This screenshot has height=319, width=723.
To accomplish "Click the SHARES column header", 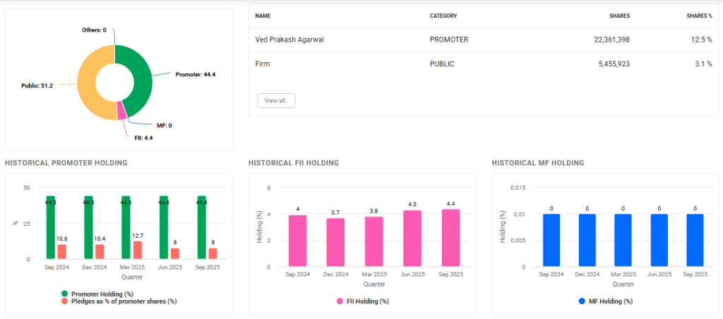I will pos(619,16).
